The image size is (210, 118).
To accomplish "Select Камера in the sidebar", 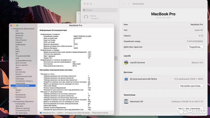I will click(x=18, y=70).
